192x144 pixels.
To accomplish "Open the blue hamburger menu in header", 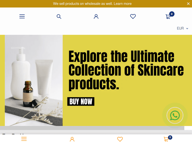I will coord(22,16).
